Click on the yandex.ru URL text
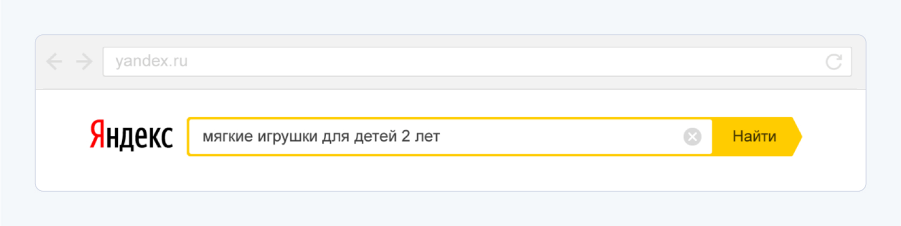901x226 pixels. click(151, 62)
